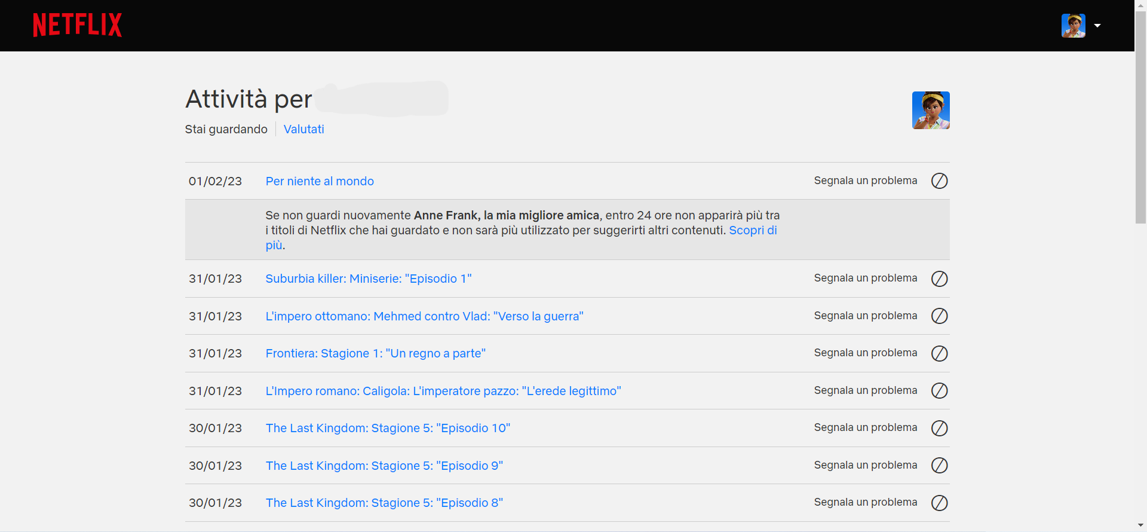Hide L'Impero romano Caligola entry from history
This screenshot has height=532, width=1147.
(939, 390)
